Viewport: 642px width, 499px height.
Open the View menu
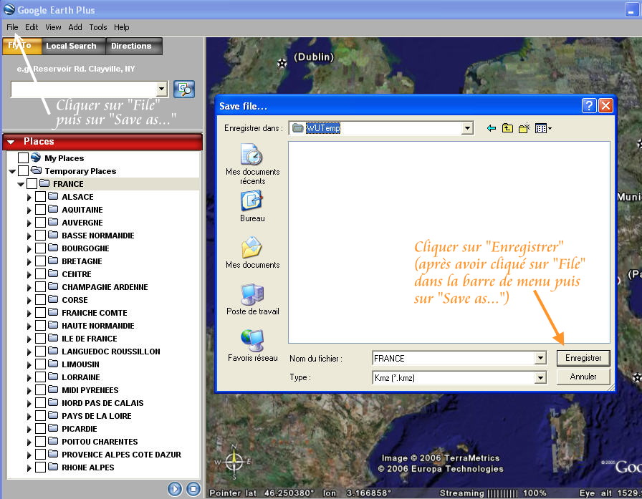[53, 27]
